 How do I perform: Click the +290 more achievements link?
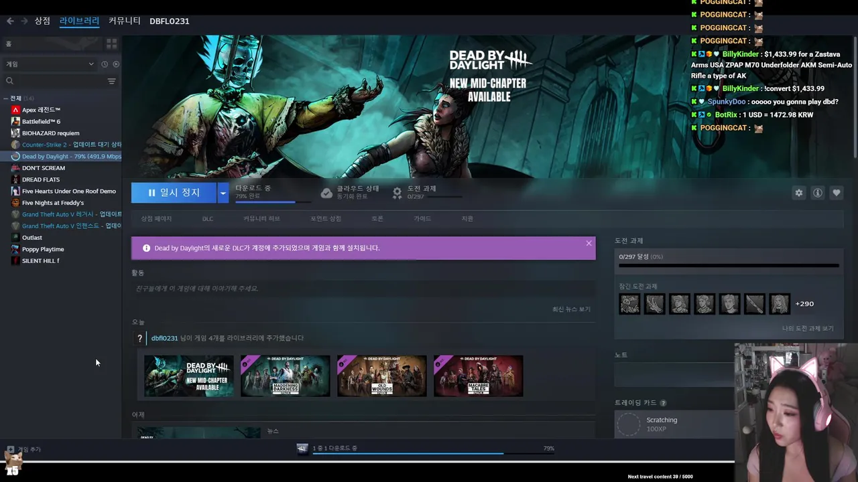pos(804,304)
